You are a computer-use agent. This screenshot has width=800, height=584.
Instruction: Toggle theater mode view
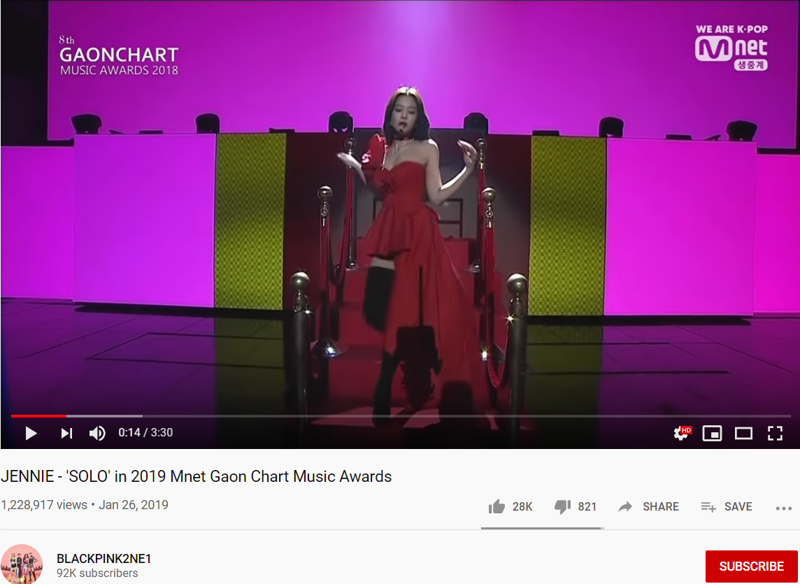tap(743, 434)
